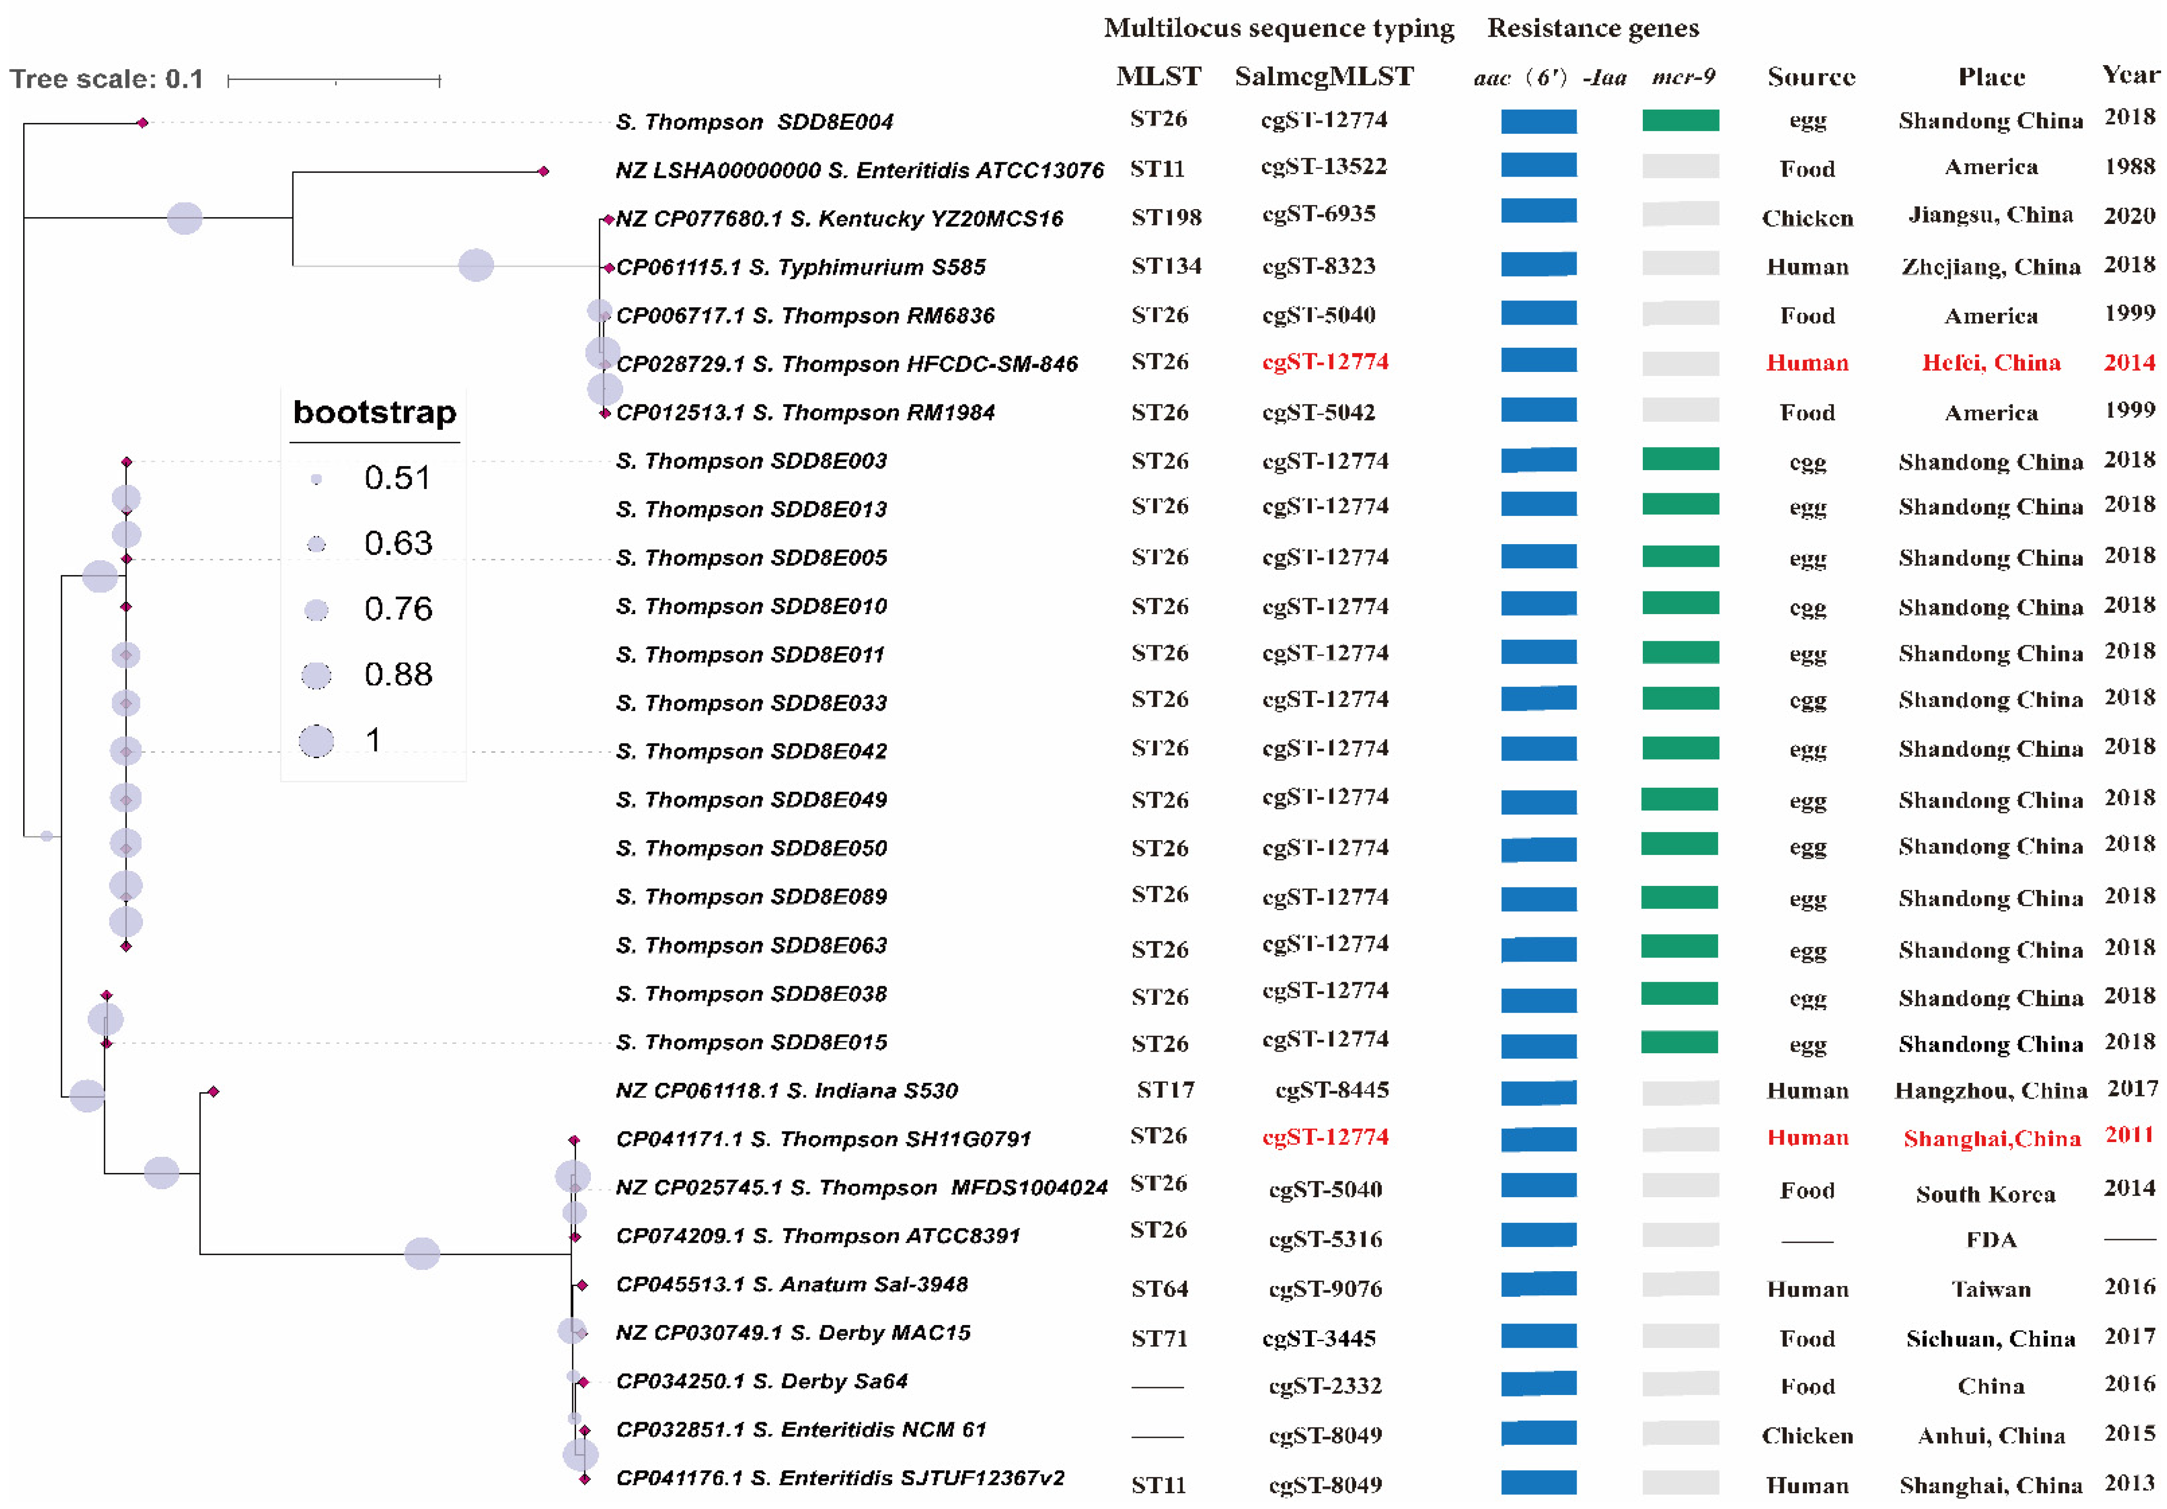Click the blue aac bar for ATCC13076

click(1538, 165)
